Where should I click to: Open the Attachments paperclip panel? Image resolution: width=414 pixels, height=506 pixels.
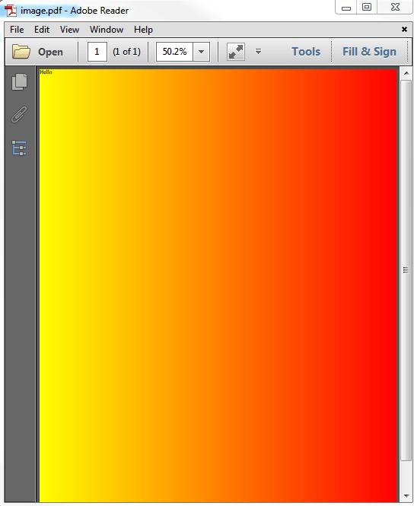19,115
